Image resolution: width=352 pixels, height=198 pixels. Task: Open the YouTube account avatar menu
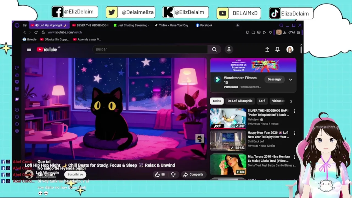tap(290, 50)
